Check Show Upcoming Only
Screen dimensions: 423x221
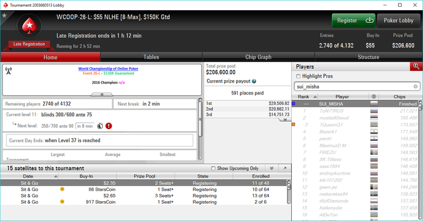coord(213,168)
